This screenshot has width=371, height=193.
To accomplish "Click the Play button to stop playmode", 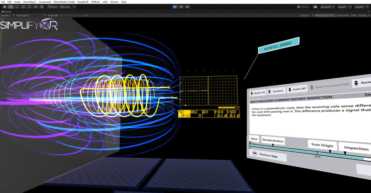I will point(175,7).
